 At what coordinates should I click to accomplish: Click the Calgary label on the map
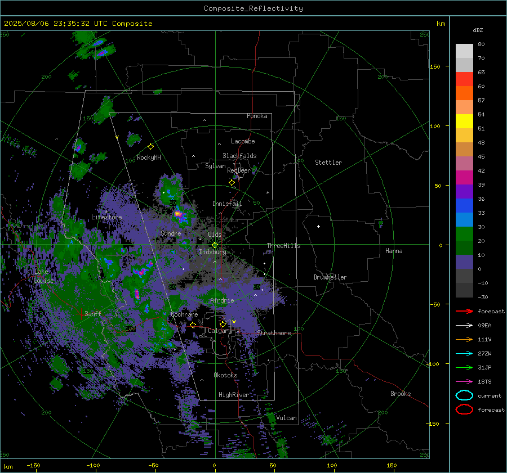(220, 331)
